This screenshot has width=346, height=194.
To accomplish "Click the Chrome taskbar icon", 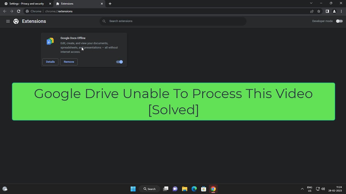I will tap(213, 189).
